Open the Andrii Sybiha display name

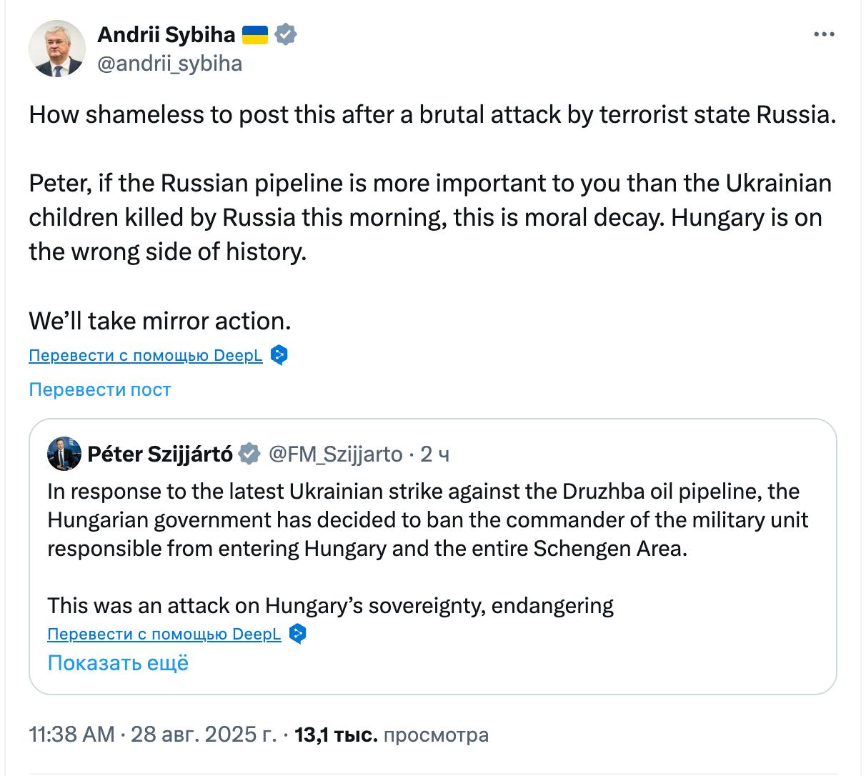(166, 34)
